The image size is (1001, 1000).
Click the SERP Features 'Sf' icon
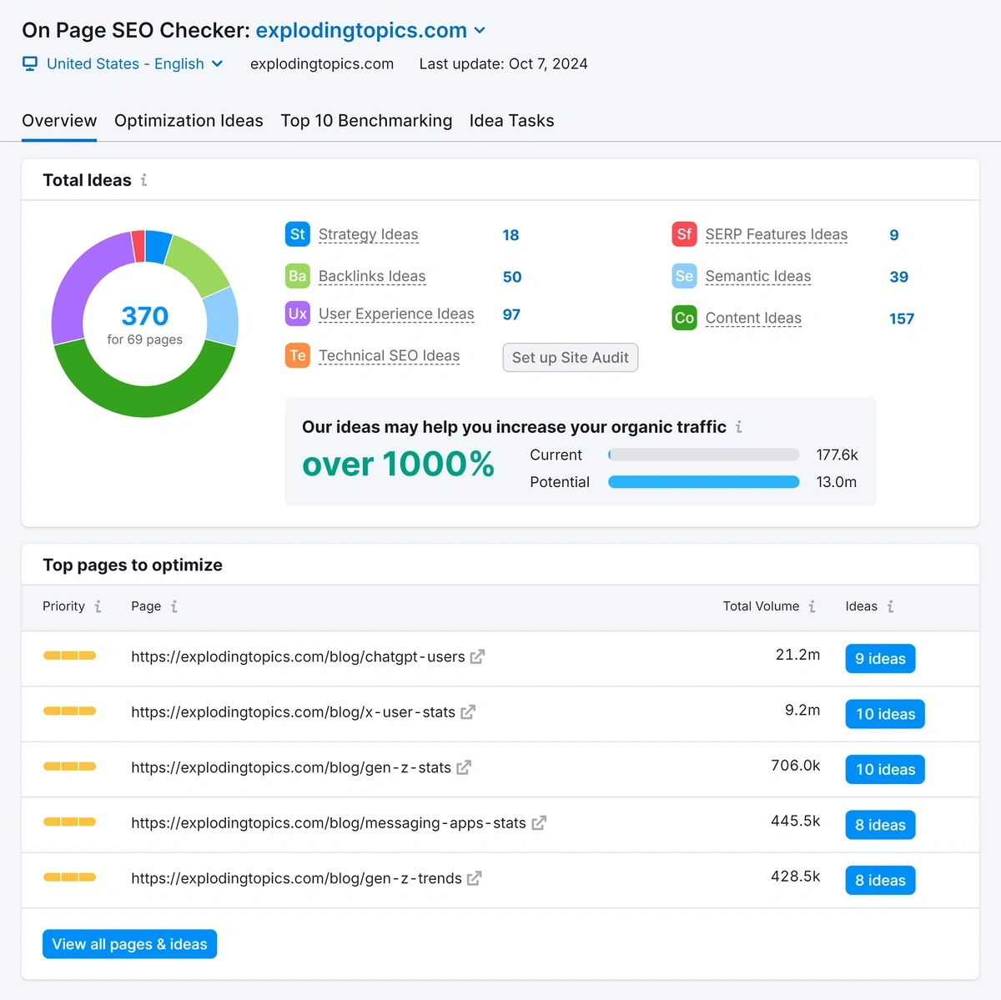click(685, 234)
